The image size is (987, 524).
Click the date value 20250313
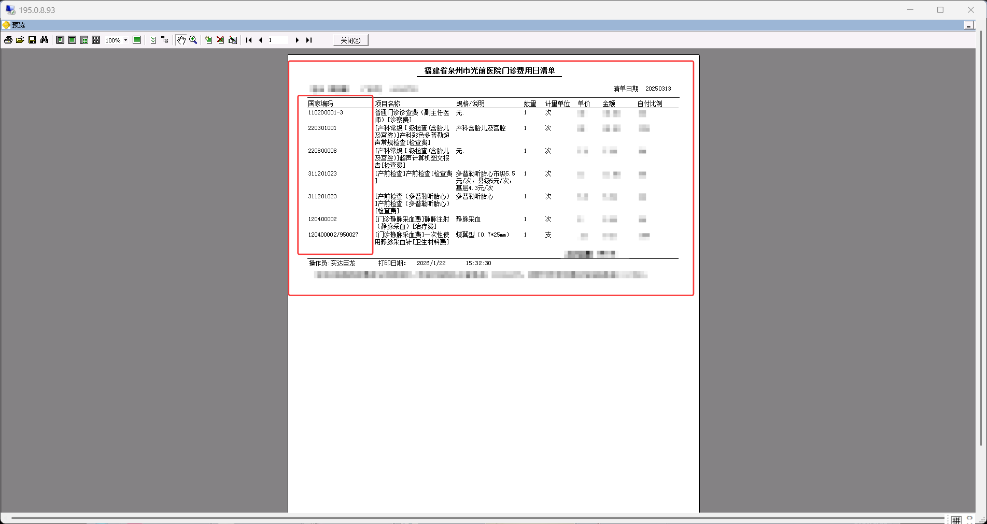[x=658, y=89]
